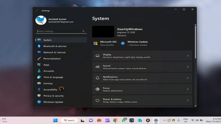221x124 pixels.
Task: Open Windows Update Attention needed link
Action: [x=138, y=45]
